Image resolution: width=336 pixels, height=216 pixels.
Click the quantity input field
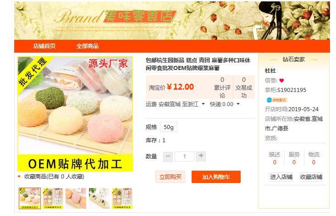[184, 157]
